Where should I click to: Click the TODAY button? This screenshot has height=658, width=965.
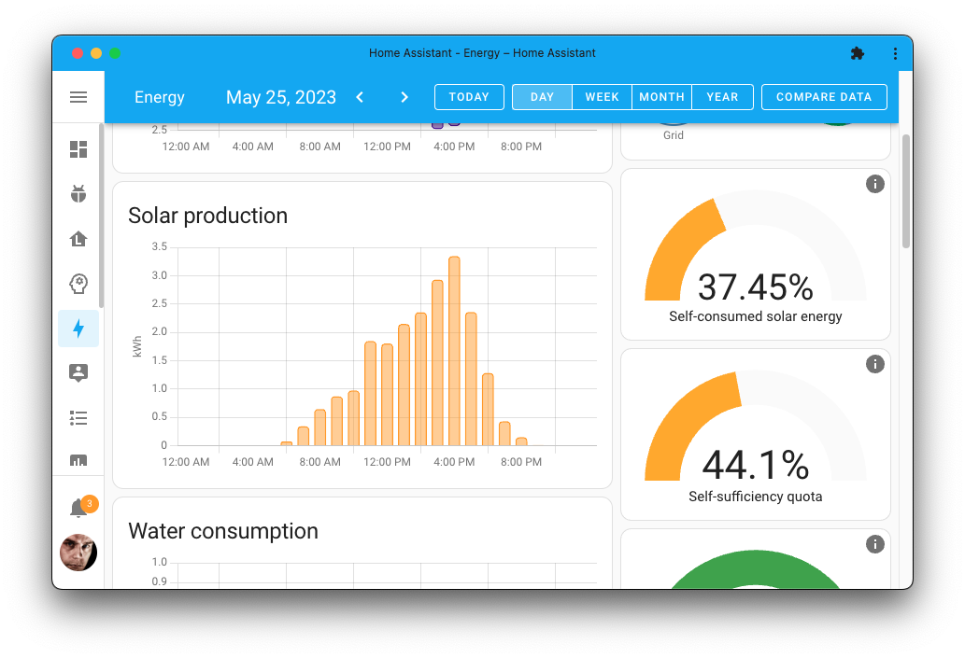click(x=469, y=97)
